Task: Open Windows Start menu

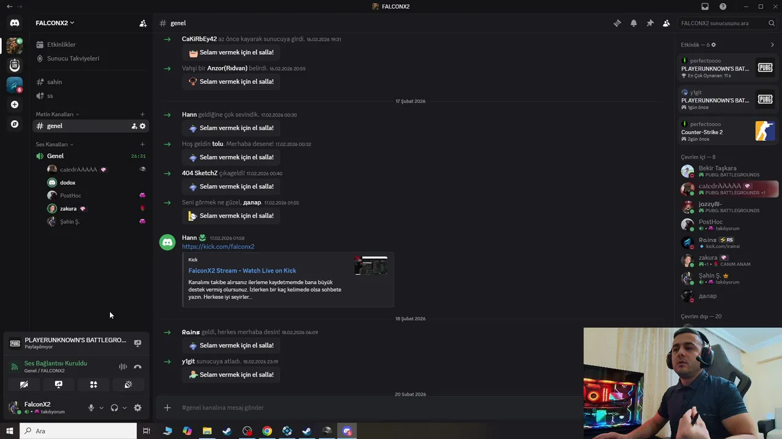Action: coord(9,431)
